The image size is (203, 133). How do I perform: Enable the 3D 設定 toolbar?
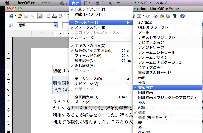[x=167, y=22]
